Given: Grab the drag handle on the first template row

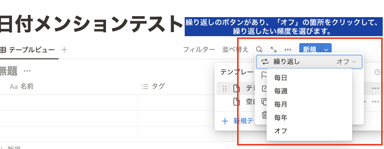Looking at the screenshot, I should pos(225,88).
